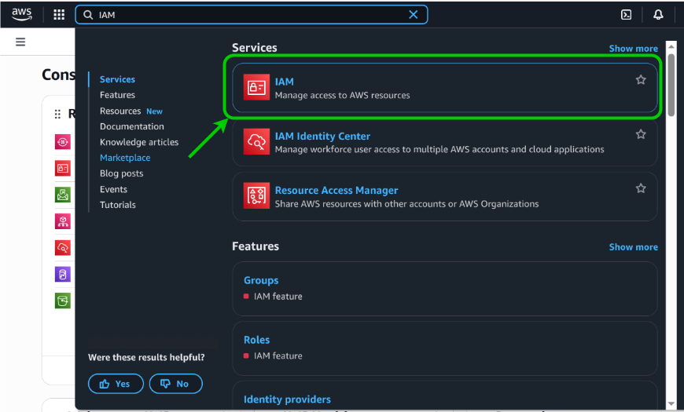The height and width of the screenshot is (412, 684).
Task: Open the hamburger navigation menu
Action: 20,42
